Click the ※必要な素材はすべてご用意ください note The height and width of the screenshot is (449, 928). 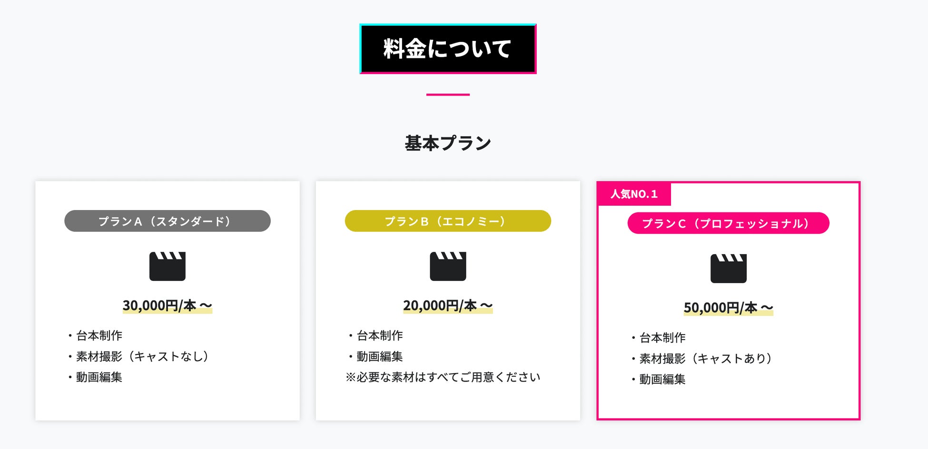click(x=443, y=377)
